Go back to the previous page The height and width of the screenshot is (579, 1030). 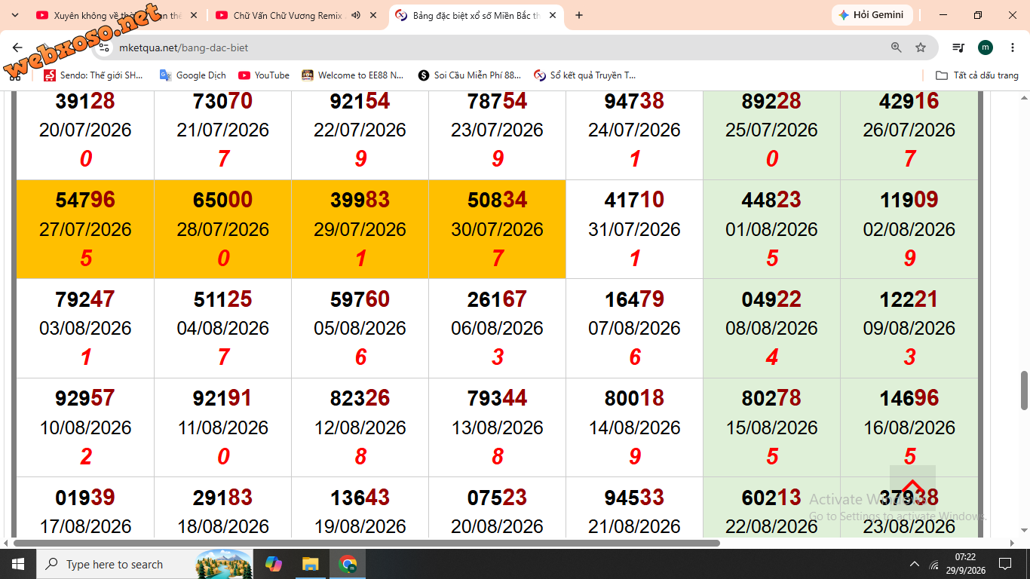tap(17, 47)
